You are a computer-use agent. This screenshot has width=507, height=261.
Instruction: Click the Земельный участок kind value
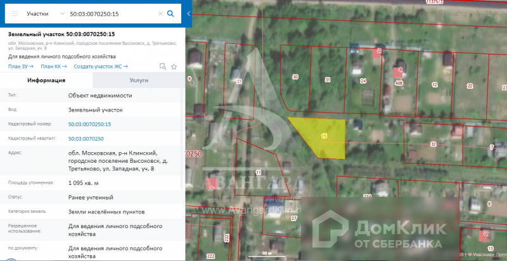tap(96, 110)
